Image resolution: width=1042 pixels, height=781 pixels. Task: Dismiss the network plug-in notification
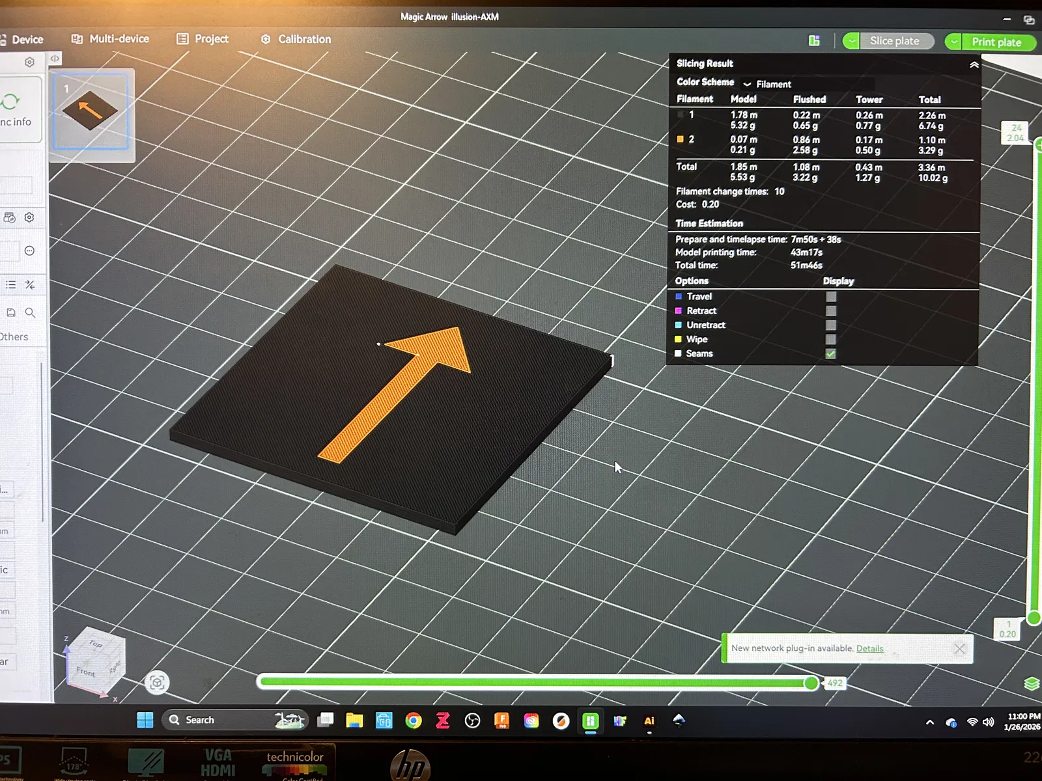point(959,649)
